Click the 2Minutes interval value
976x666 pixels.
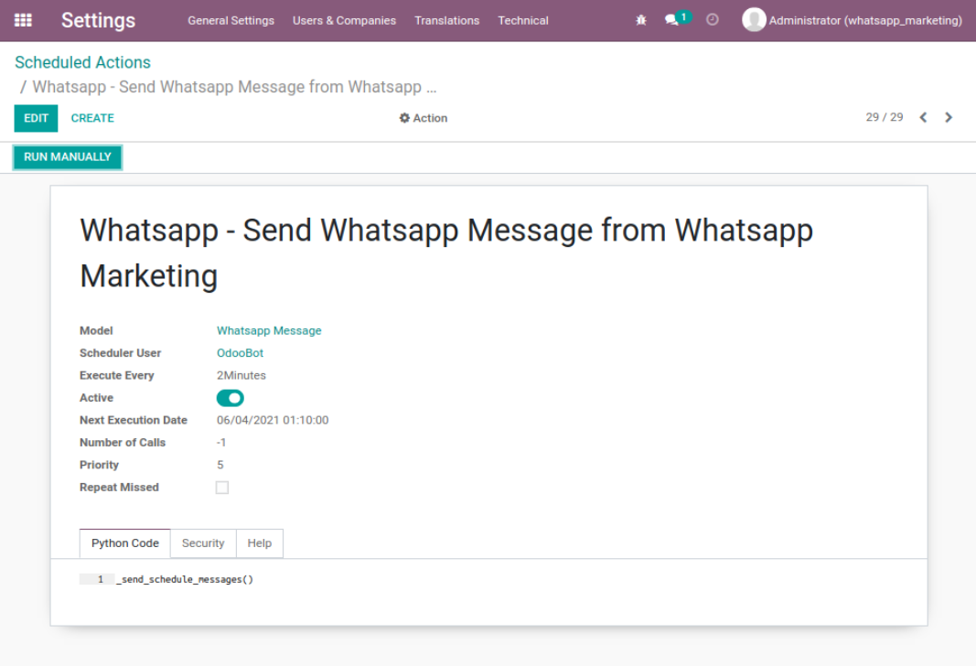(x=241, y=375)
